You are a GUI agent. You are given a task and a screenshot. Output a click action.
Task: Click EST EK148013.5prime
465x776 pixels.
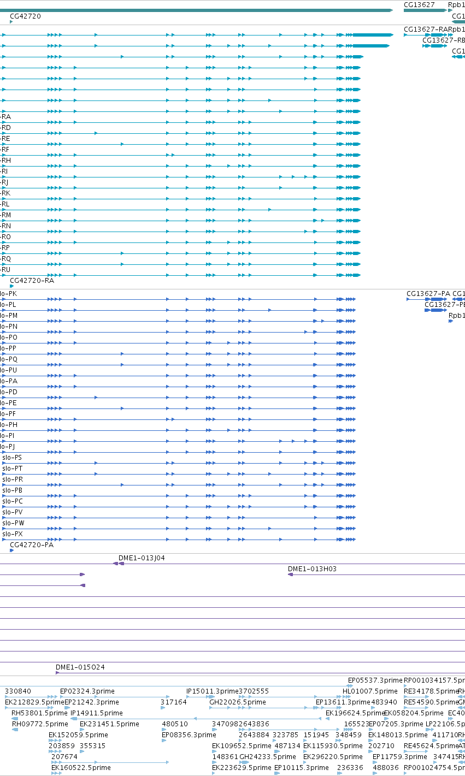pos(398,735)
